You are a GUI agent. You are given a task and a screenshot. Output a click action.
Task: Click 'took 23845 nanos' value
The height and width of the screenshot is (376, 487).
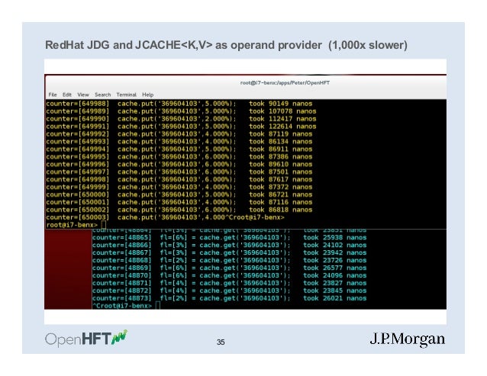coord(335,291)
